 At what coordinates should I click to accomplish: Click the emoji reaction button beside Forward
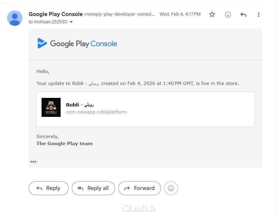pos(171,188)
